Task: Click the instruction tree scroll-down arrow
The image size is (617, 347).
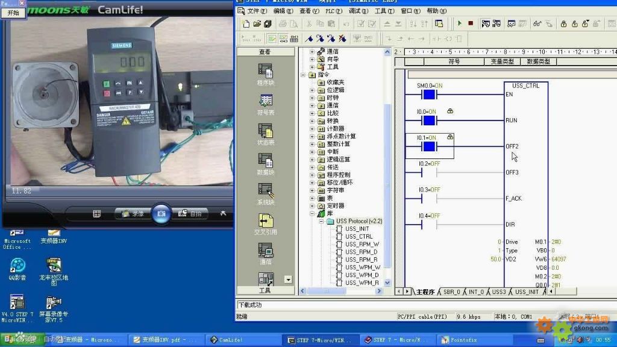Action: point(387,283)
